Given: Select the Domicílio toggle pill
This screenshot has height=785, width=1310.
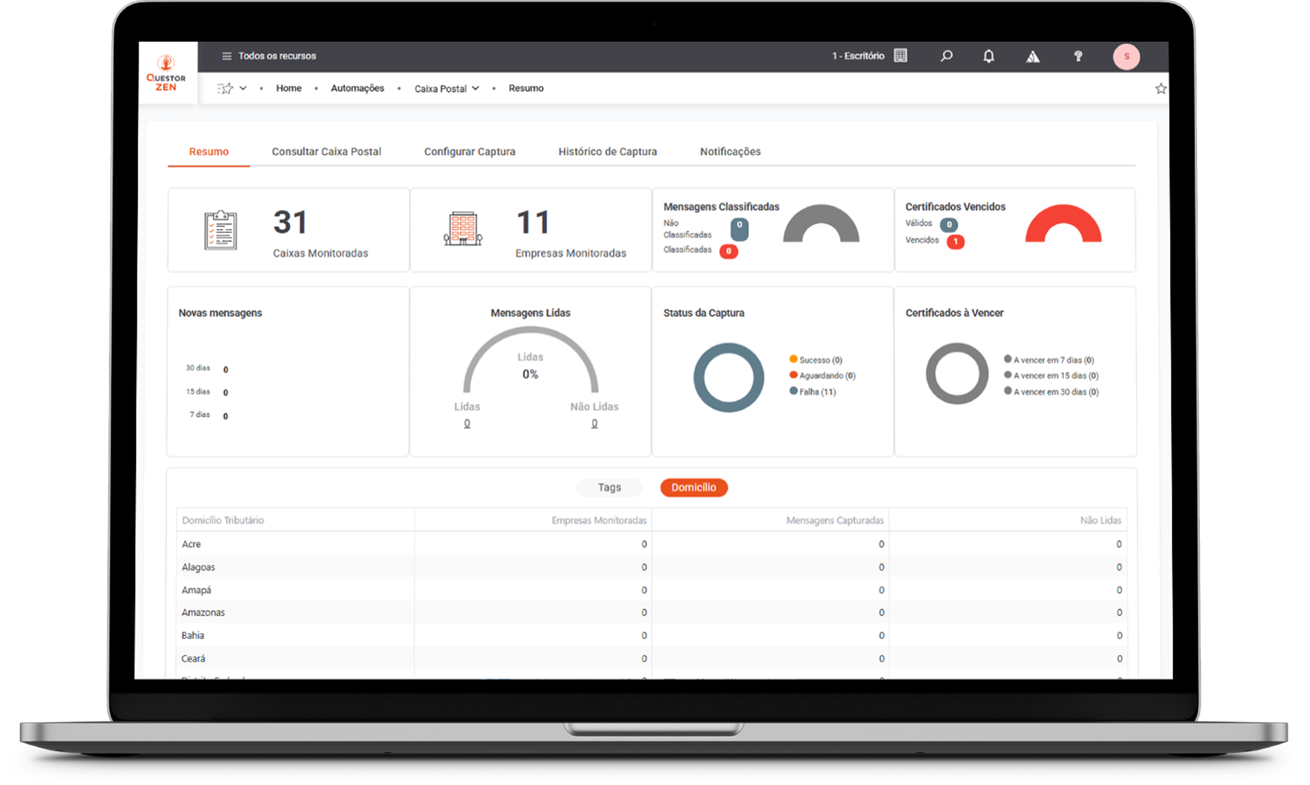Looking at the screenshot, I should (x=694, y=487).
